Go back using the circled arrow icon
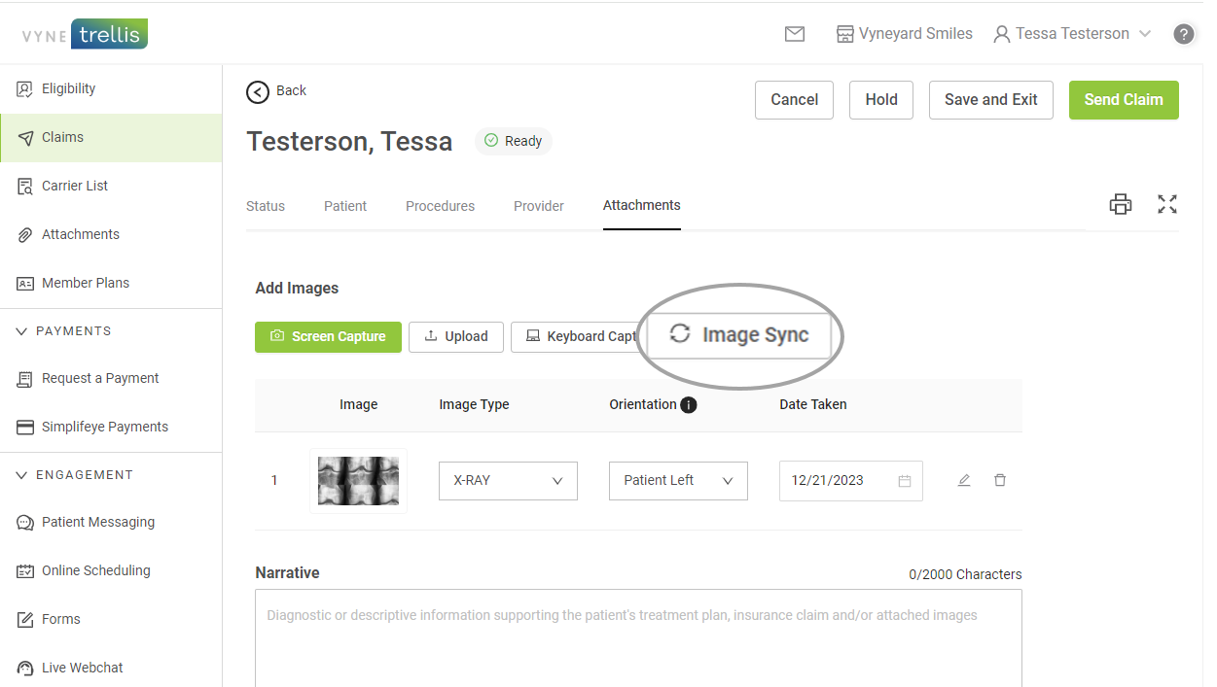Image resolution: width=1217 pixels, height=687 pixels. 258,91
